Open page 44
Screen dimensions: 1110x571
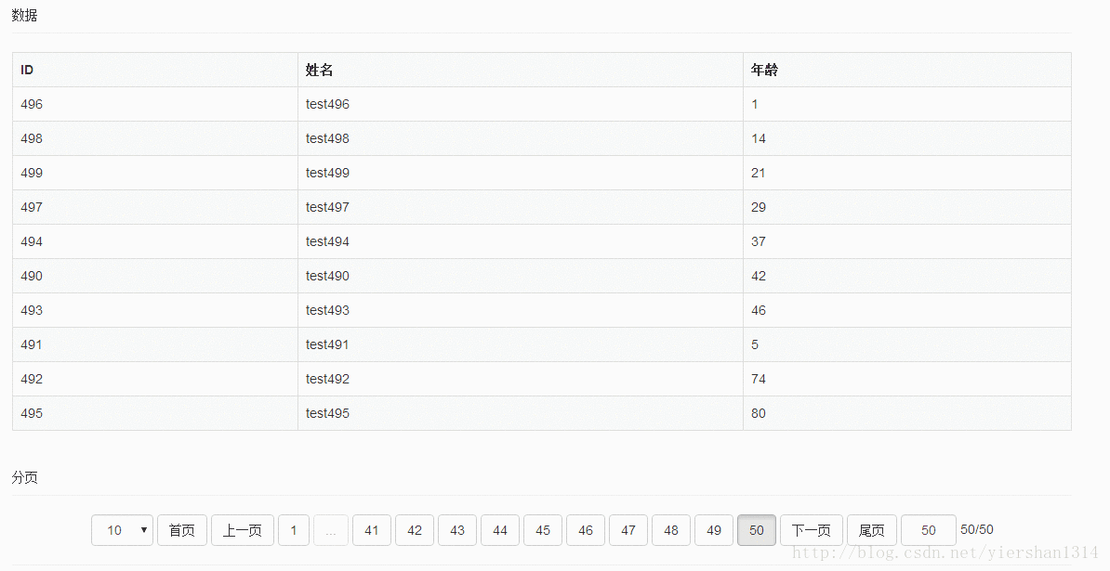(x=500, y=530)
